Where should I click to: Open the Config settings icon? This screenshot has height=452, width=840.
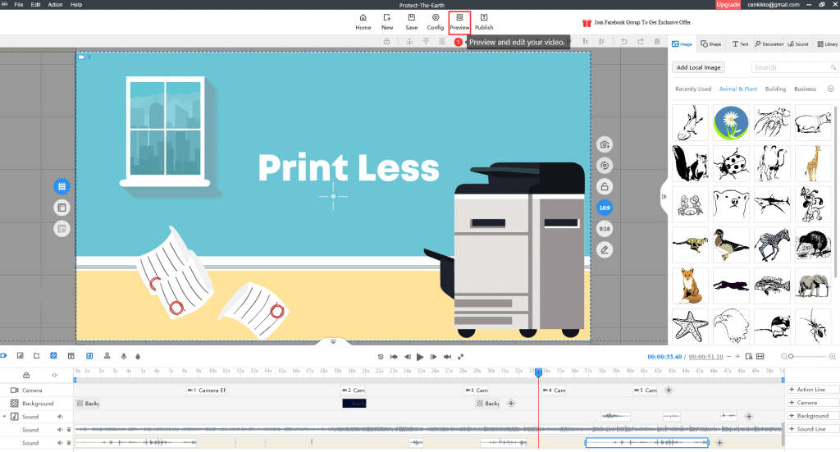pos(436,21)
